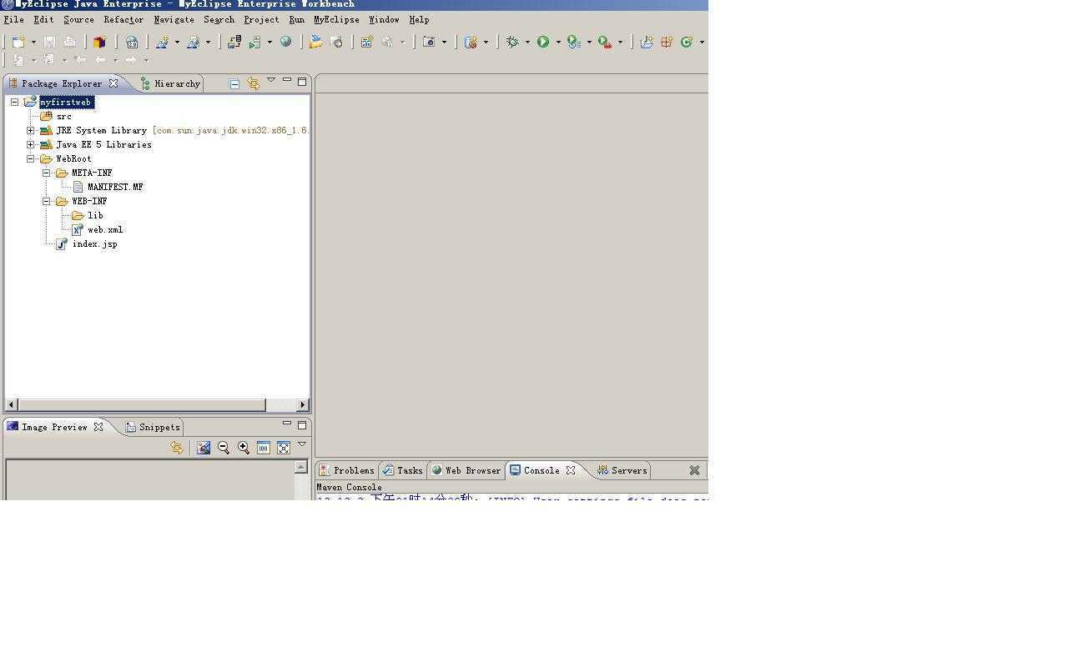
Task: Open the MyEclipse web browser globe icon
Action: tap(286, 42)
